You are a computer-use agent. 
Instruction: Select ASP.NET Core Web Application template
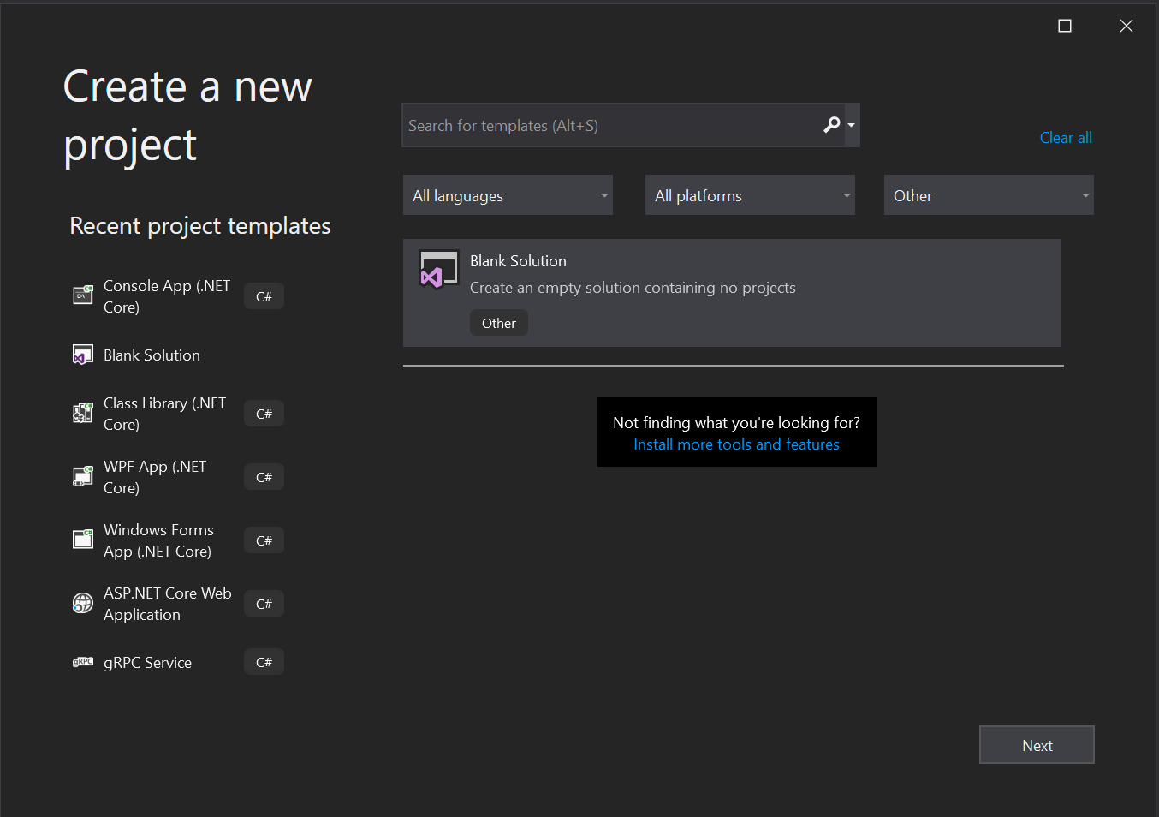point(168,604)
